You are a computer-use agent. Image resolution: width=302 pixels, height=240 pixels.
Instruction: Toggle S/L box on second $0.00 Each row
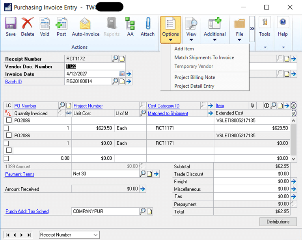coord(6,143)
